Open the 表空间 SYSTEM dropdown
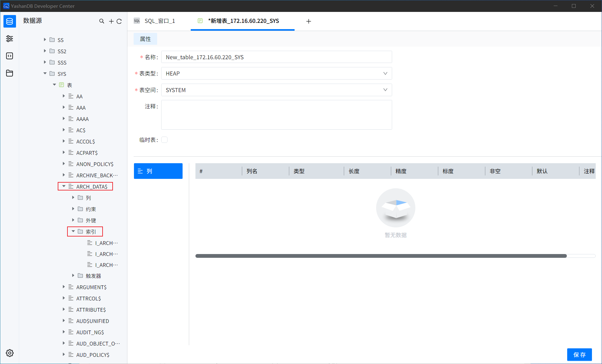Viewport: 602px width, 364px height. coord(276,90)
